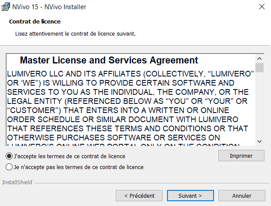The image size is (271, 206).
Task: Click the "Lisez attentivement" instruction text
Action: 75,33
